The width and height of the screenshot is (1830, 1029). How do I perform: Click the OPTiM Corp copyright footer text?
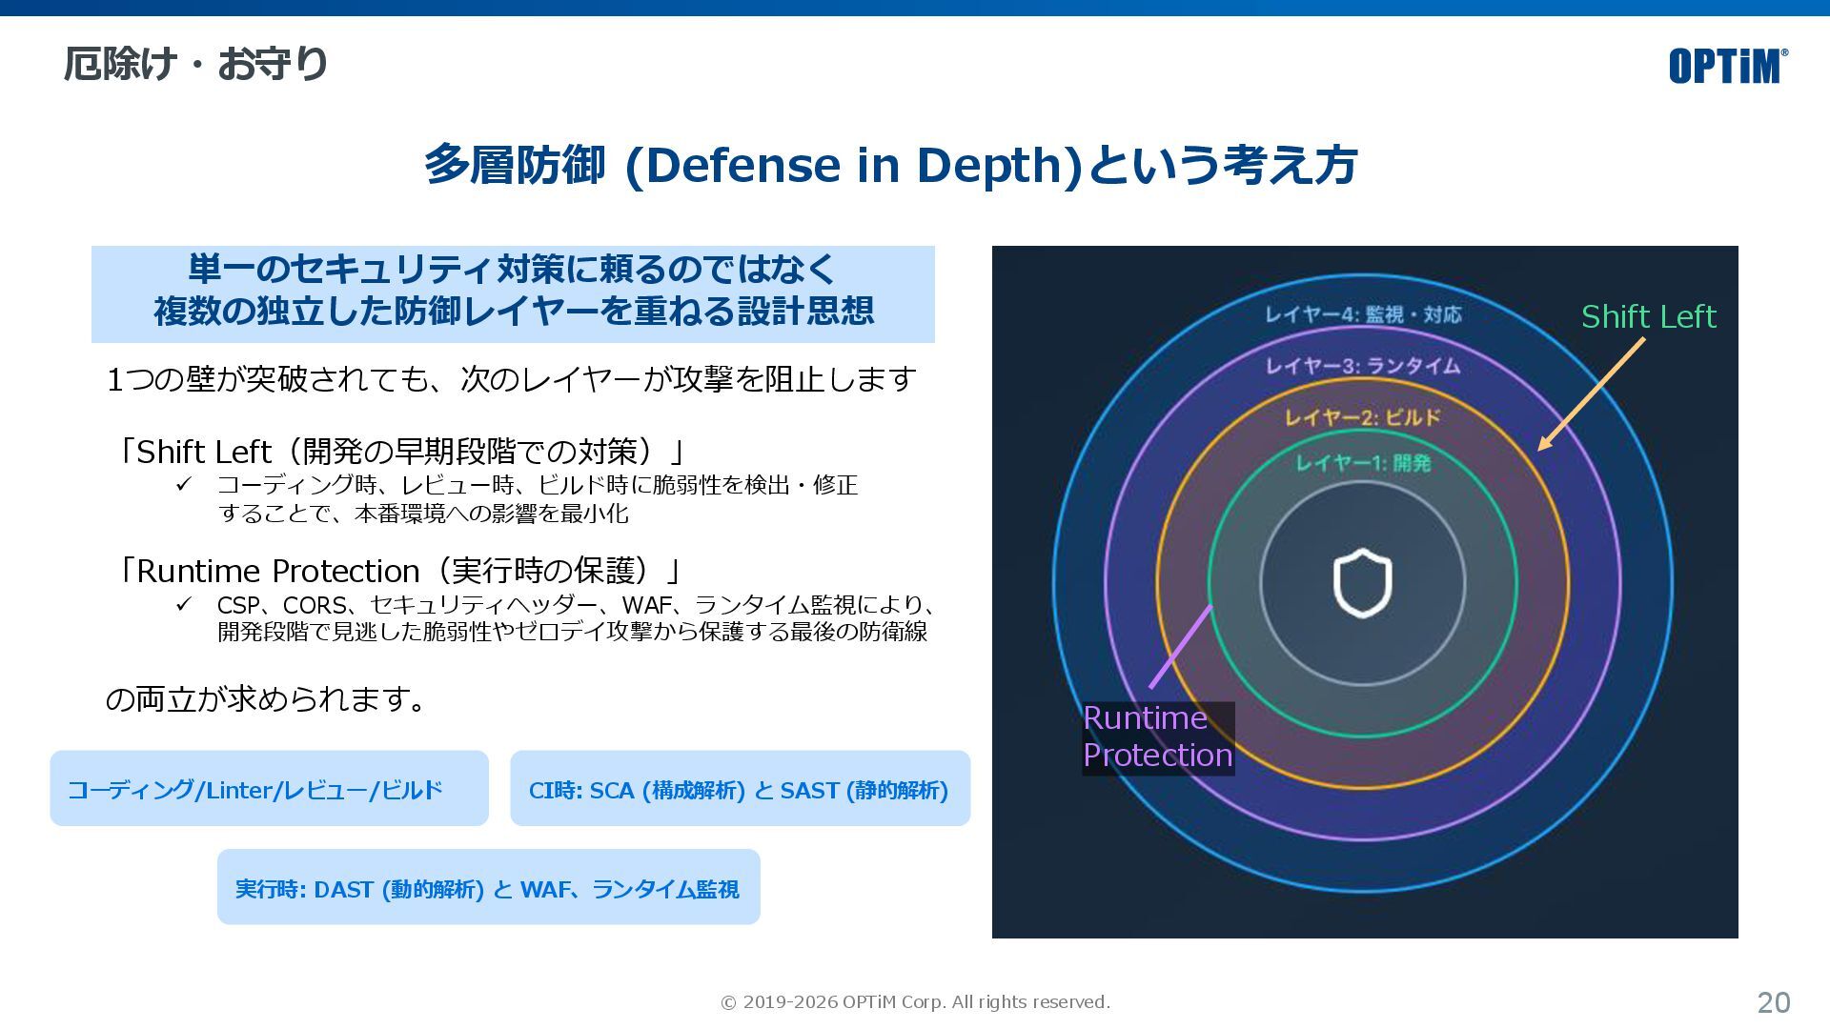pos(915,1002)
